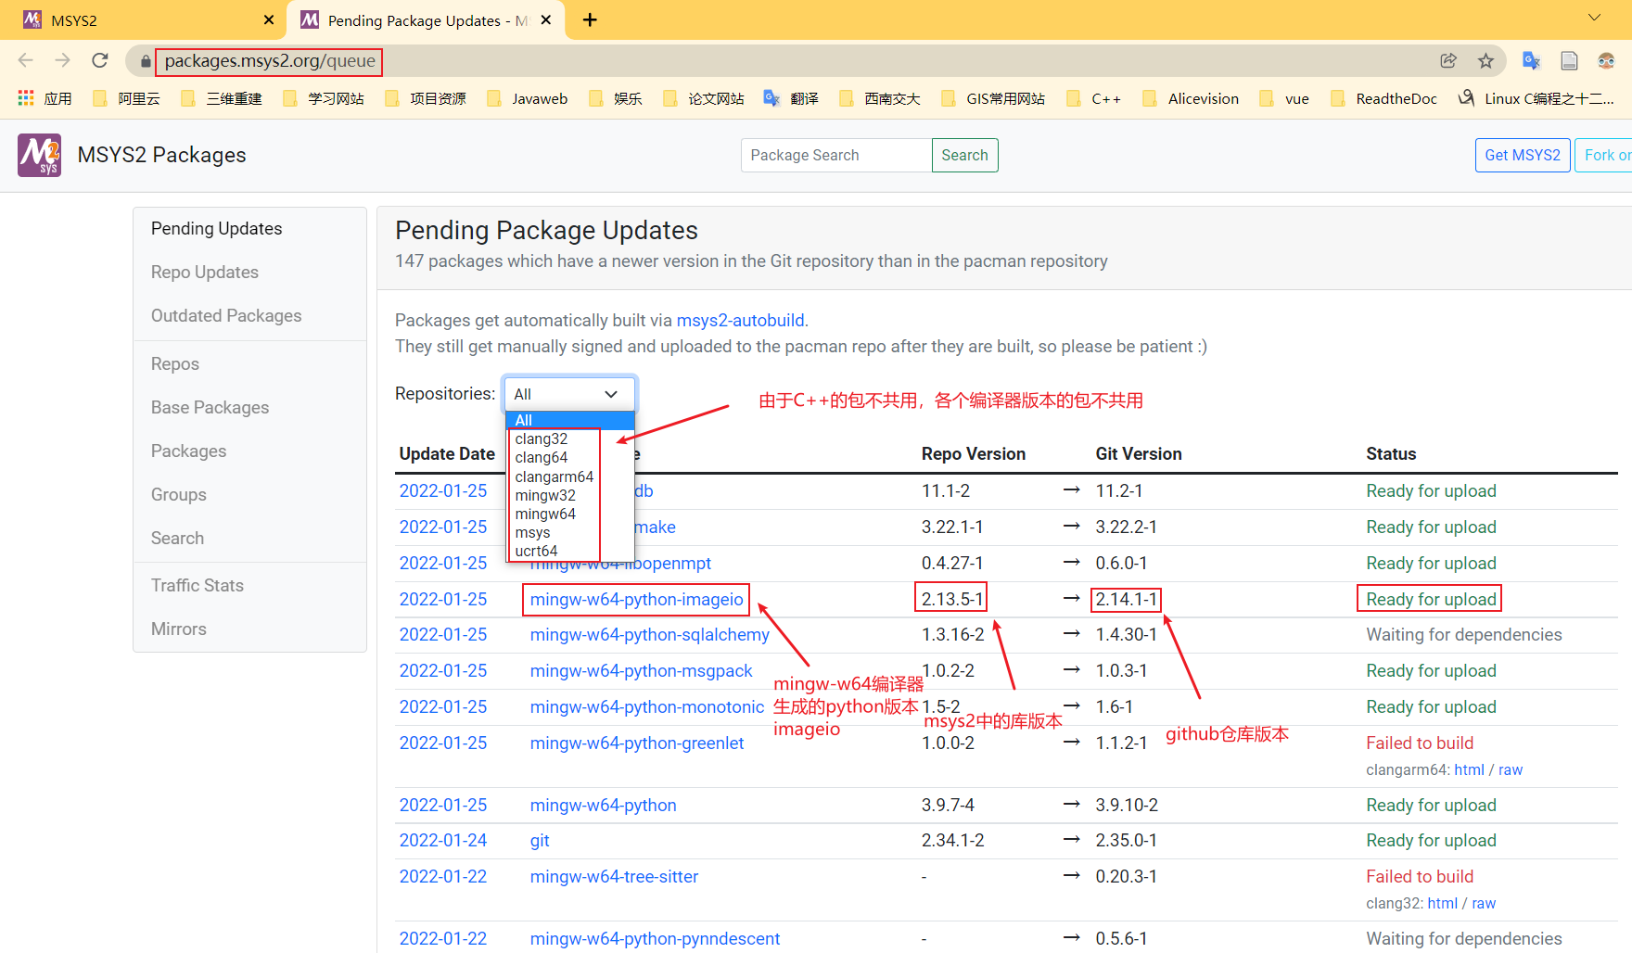Click the Get MSYS2 button
Screen dimensions: 1632x953
click(x=1523, y=155)
